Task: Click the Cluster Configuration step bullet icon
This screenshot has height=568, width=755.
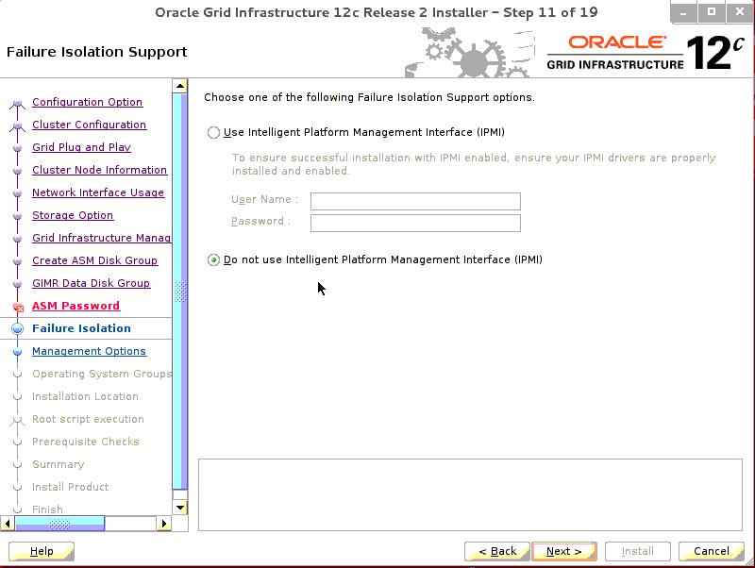Action: click(x=17, y=125)
